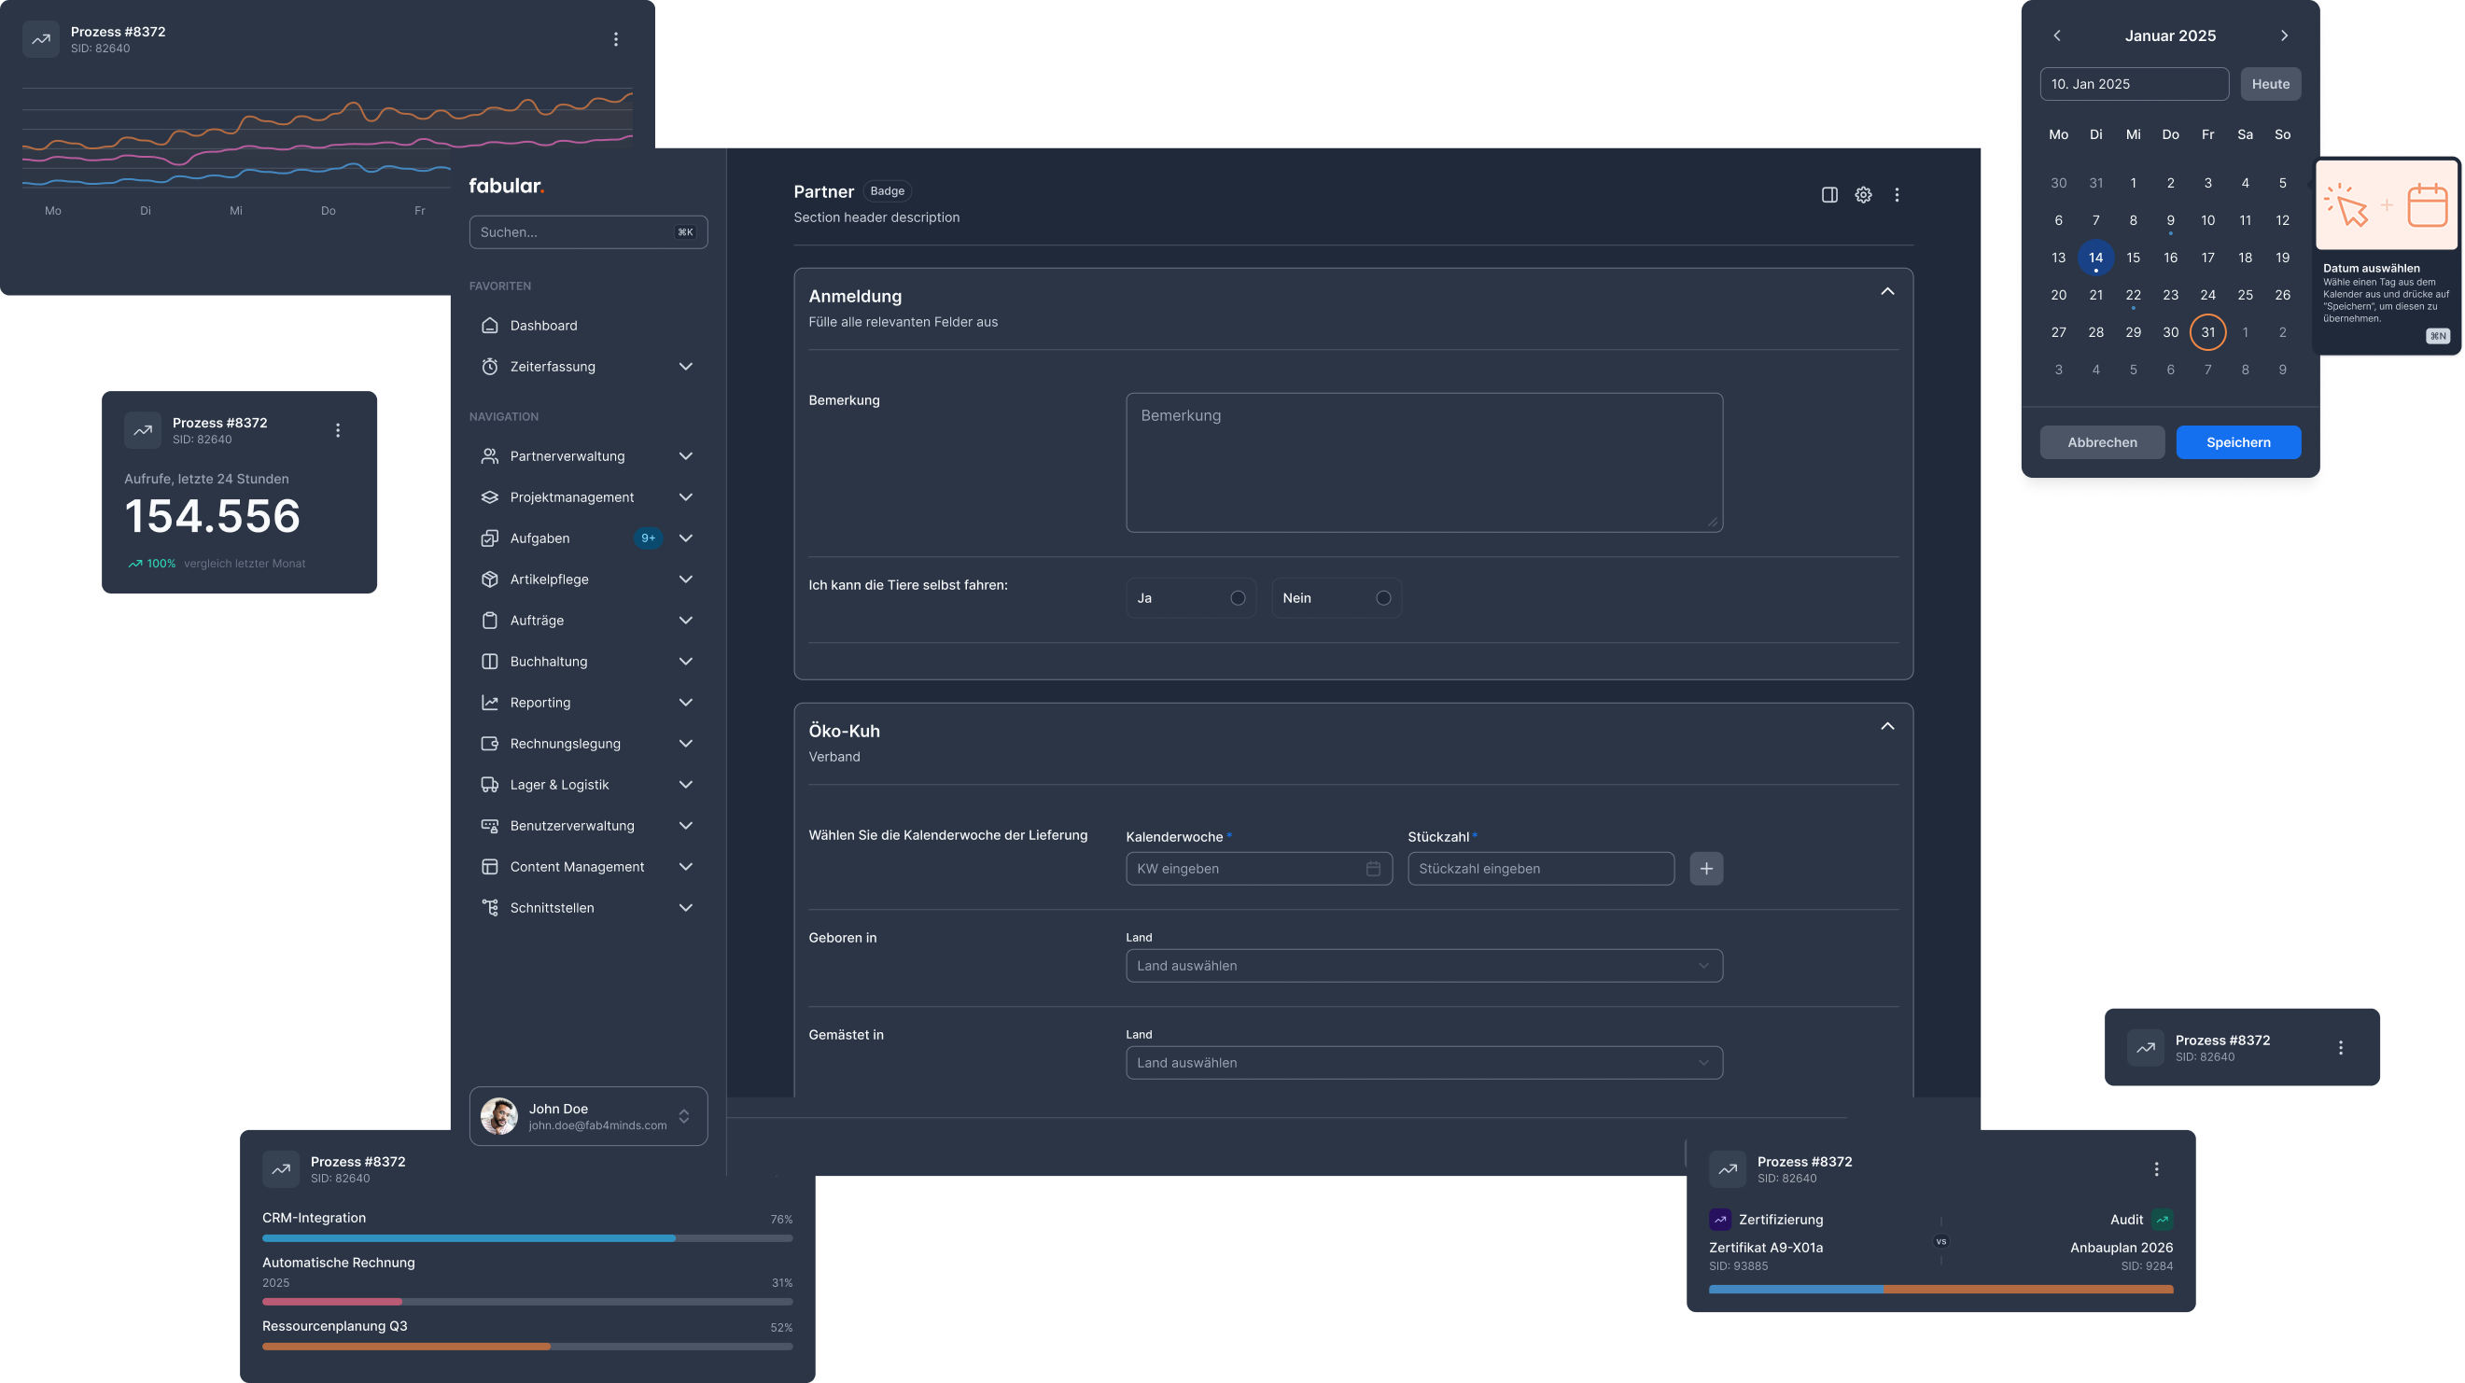Focus the Suchen search field
This screenshot has height=1383, width=2465.
click(x=587, y=232)
